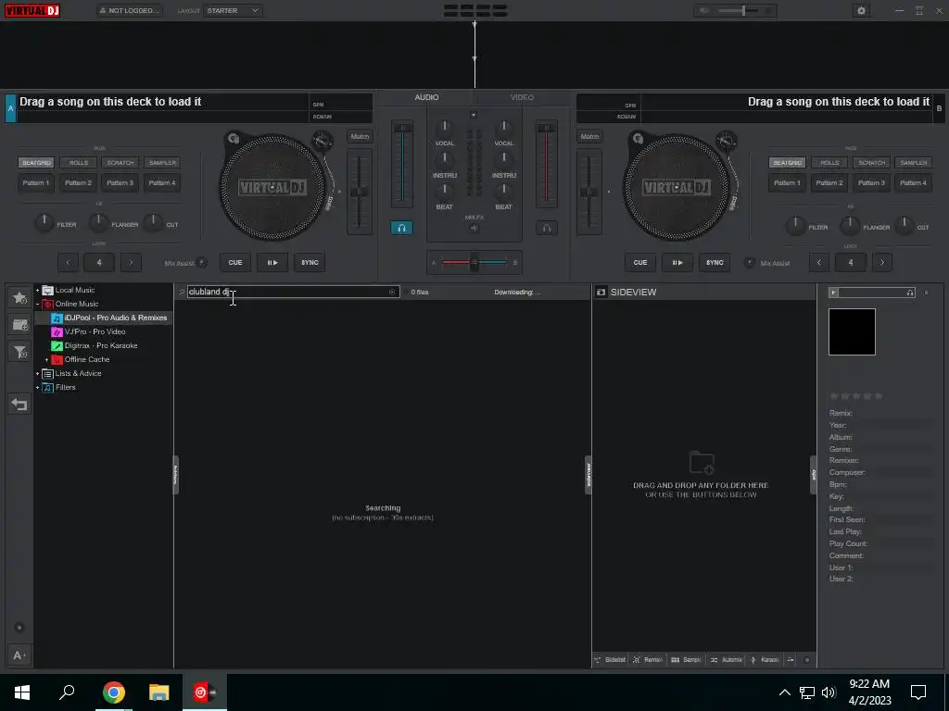Open the favorites star icon in the browser sidebar
The height and width of the screenshot is (711, 949).
click(19, 297)
